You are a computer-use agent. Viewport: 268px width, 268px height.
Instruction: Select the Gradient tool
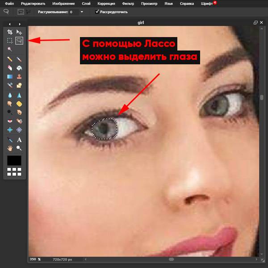[x=10, y=76]
